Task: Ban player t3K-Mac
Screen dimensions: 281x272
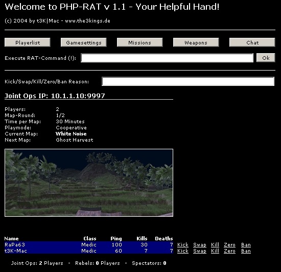Action: (246, 251)
